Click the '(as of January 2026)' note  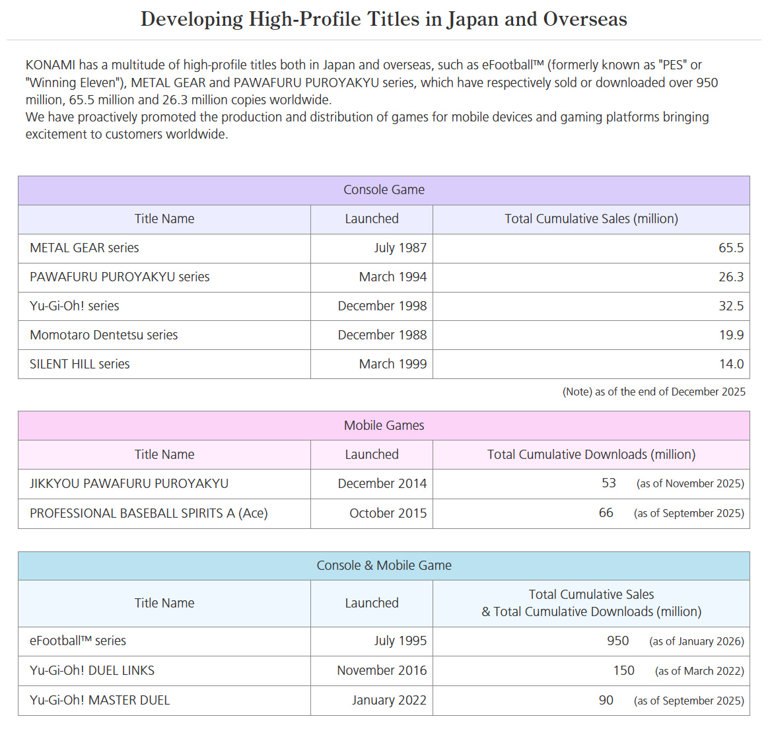click(x=696, y=641)
